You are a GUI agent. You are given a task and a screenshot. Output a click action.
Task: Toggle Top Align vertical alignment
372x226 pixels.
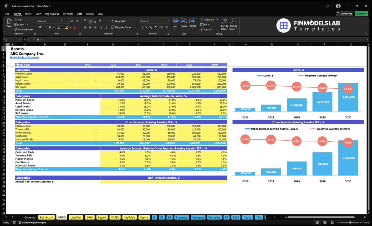[x=85, y=21]
